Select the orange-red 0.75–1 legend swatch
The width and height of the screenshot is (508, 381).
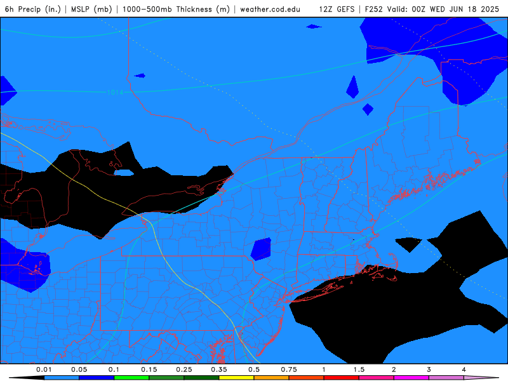coord(307,378)
